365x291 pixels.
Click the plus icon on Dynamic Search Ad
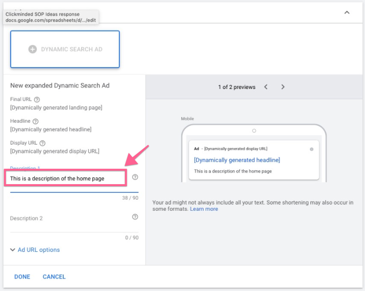coord(32,49)
